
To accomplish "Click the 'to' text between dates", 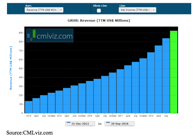I will click(x=100, y=124).
